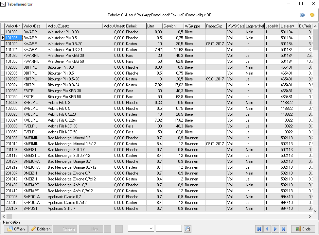Click the Gewicht column header
This screenshot has width=319, height=235.
(173, 26)
